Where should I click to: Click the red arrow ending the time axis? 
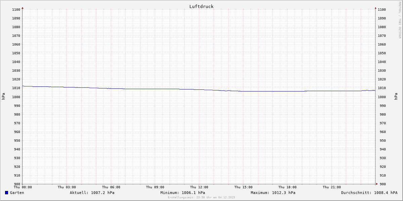point(376,184)
